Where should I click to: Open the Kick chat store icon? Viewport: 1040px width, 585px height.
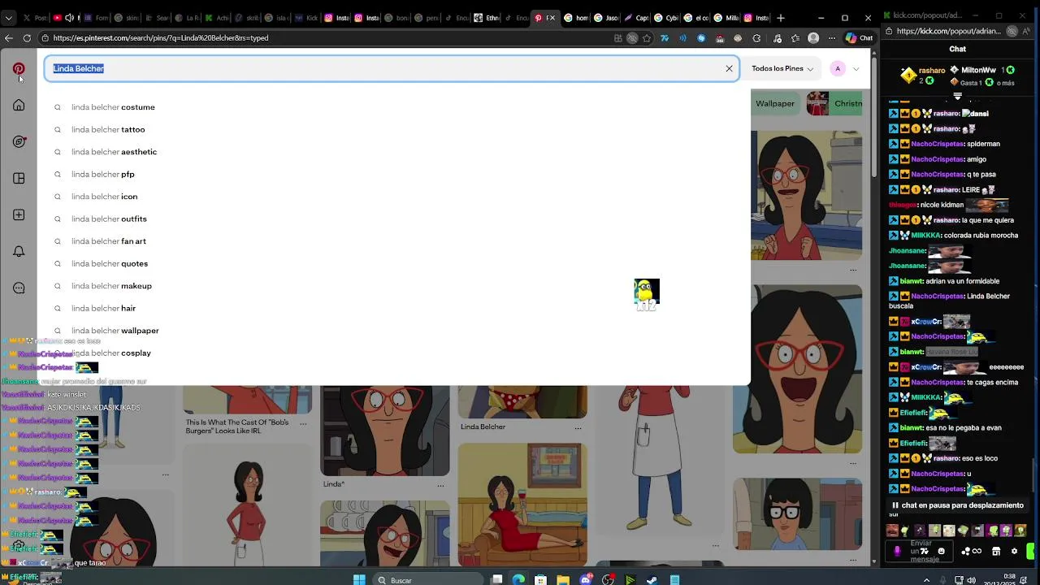coord(996,551)
